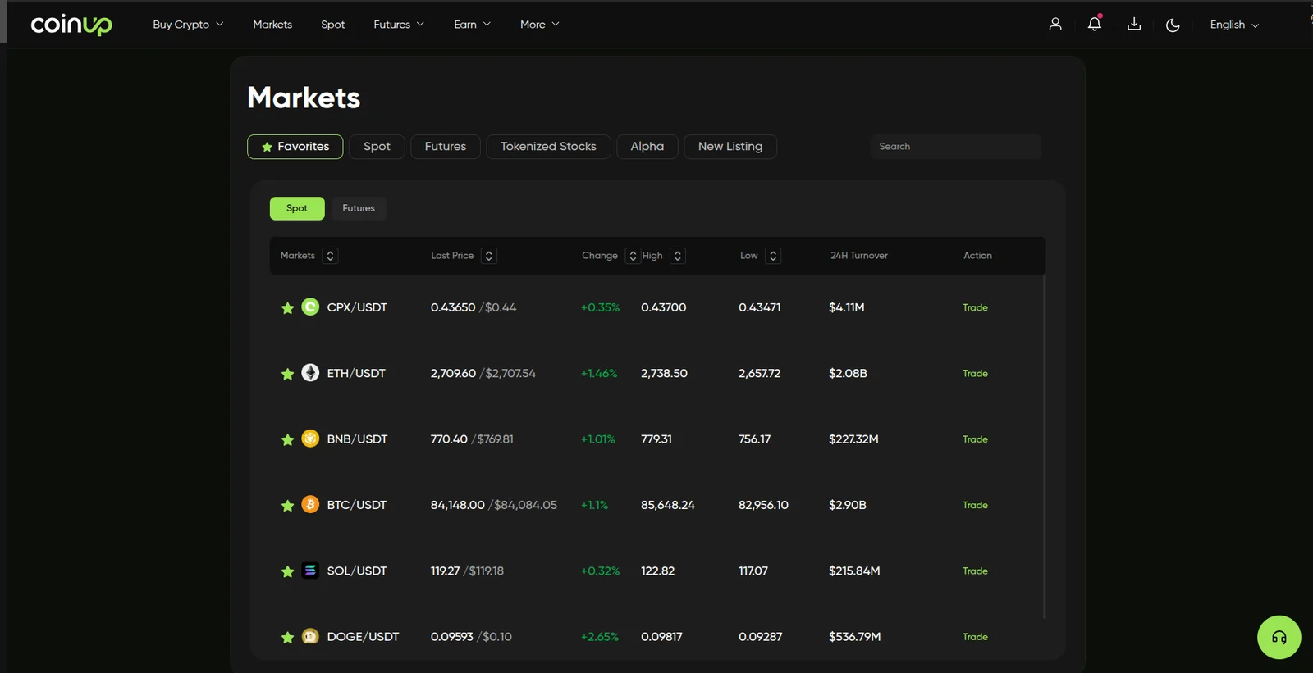Image resolution: width=1313 pixels, height=673 pixels.
Task: Click Trade for SOL/USDT
Action: point(975,571)
